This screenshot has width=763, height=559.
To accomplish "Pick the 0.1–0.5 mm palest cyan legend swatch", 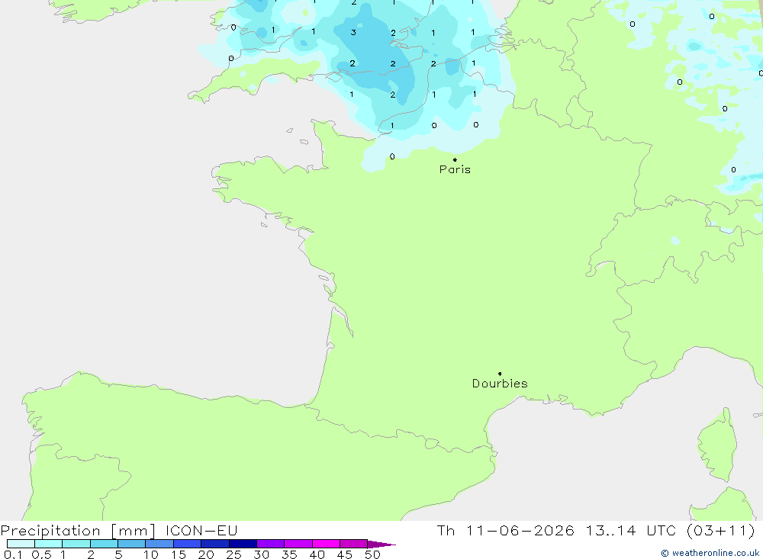I will [x=21, y=544].
